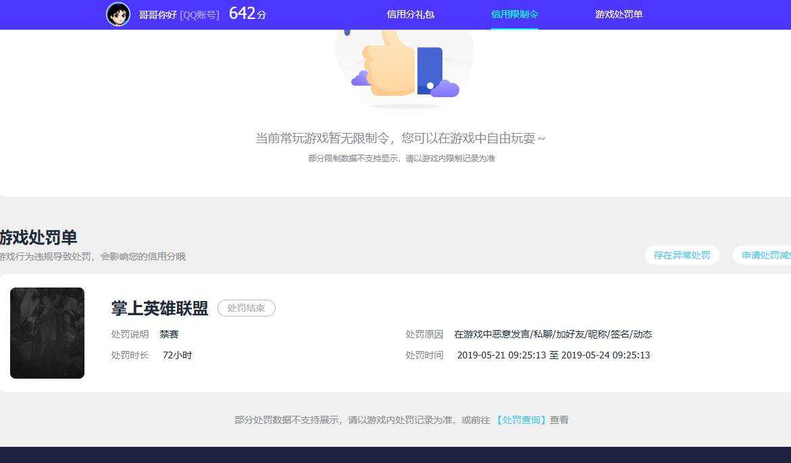Image resolution: width=791 pixels, height=463 pixels.
Task: Select the 处罚时间 date range
Action: (x=553, y=355)
